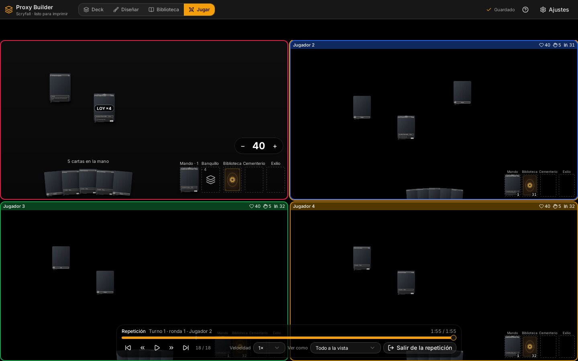Switch to the Diseñar tab
The width and height of the screenshot is (578, 361).
(x=126, y=10)
